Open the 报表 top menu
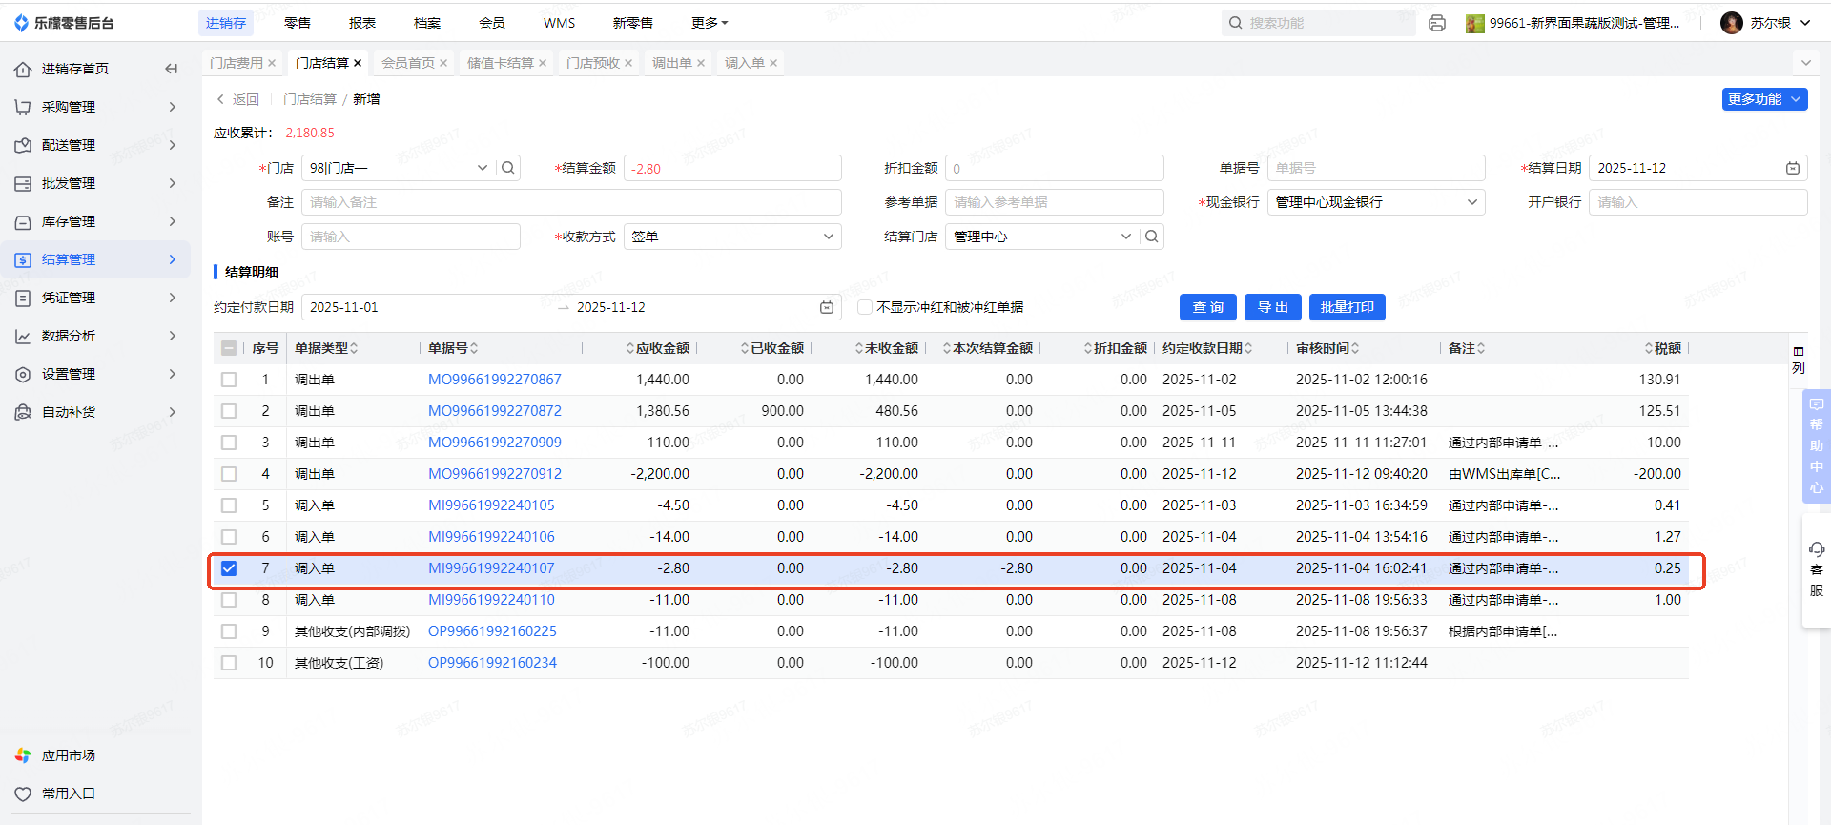 pos(361,23)
